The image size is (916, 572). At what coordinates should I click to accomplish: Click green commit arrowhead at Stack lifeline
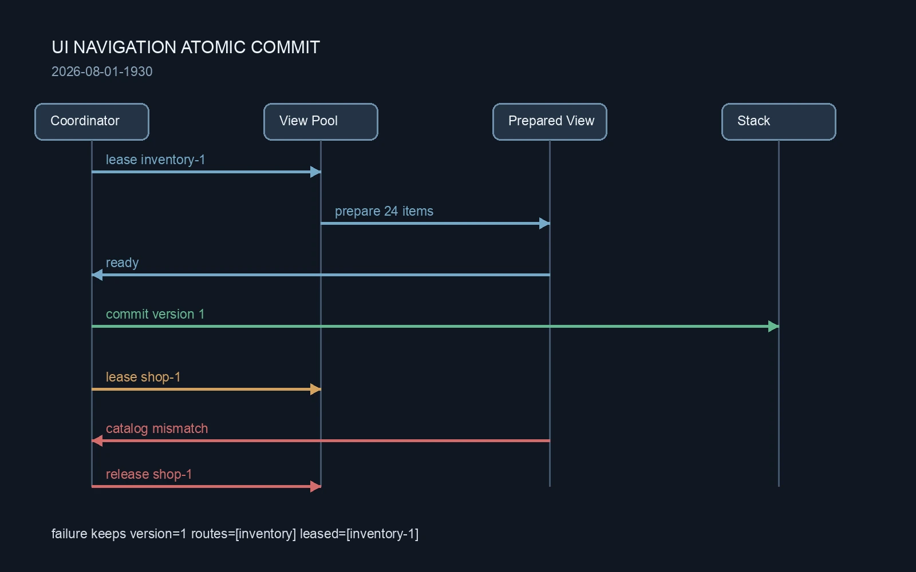point(773,327)
